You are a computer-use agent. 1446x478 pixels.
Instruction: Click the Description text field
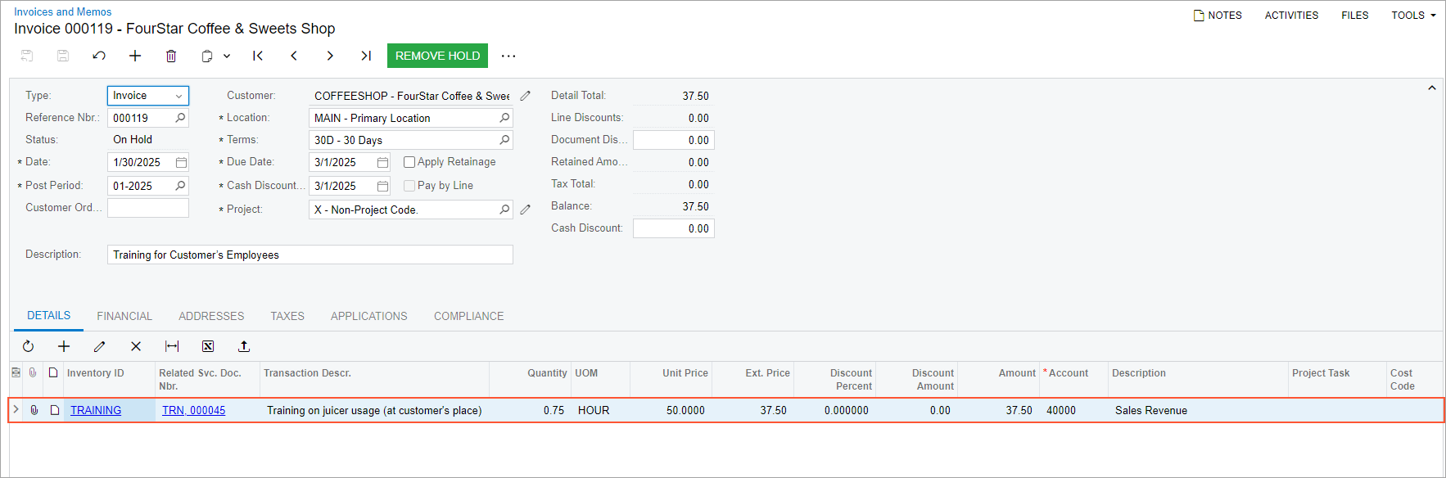pos(310,255)
